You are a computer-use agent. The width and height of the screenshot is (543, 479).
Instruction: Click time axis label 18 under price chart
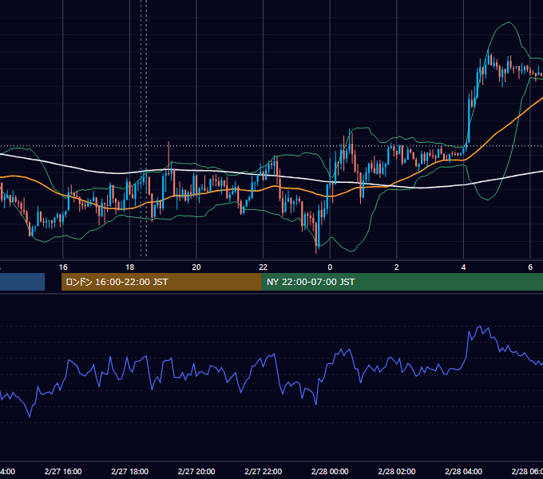pyautogui.click(x=129, y=267)
